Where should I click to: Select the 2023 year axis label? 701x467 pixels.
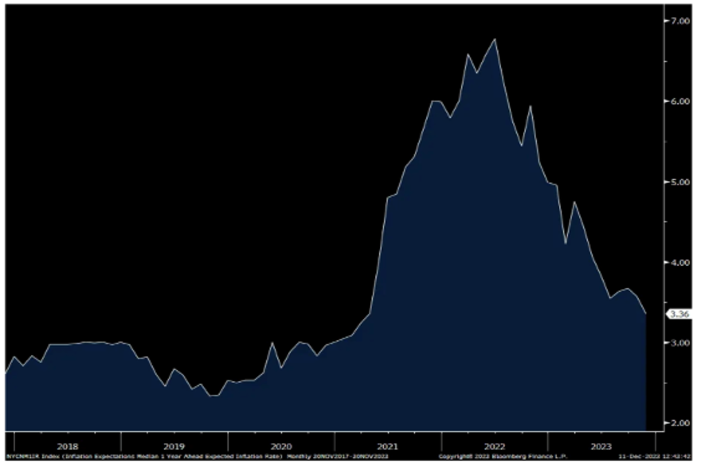coord(602,445)
